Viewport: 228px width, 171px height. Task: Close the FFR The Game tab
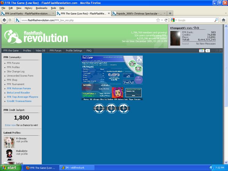pos(109,13)
